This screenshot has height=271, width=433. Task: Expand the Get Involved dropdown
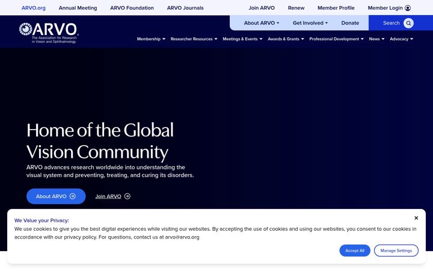coord(310,23)
